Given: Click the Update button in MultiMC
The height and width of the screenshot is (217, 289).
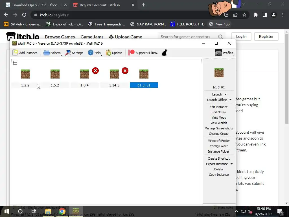Looking at the screenshot, I should tap(114, 53).
